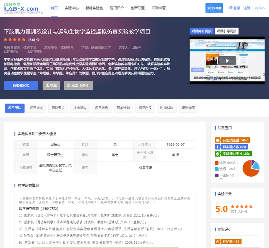Open the 知识产权 tab
This screenshot has height=248, width=269.
(145, 108)
